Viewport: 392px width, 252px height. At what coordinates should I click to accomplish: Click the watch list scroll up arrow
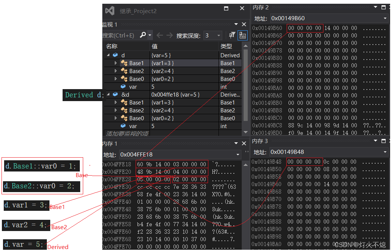click(245, 46)
